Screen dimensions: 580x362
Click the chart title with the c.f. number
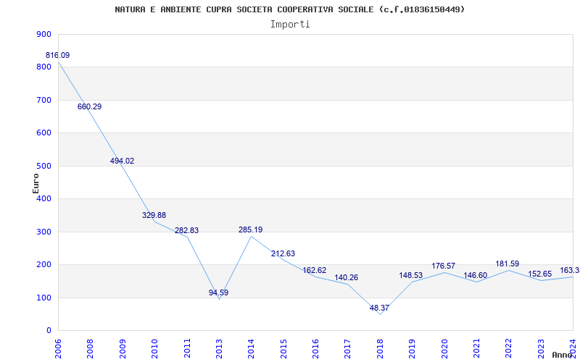click(289, 9)
